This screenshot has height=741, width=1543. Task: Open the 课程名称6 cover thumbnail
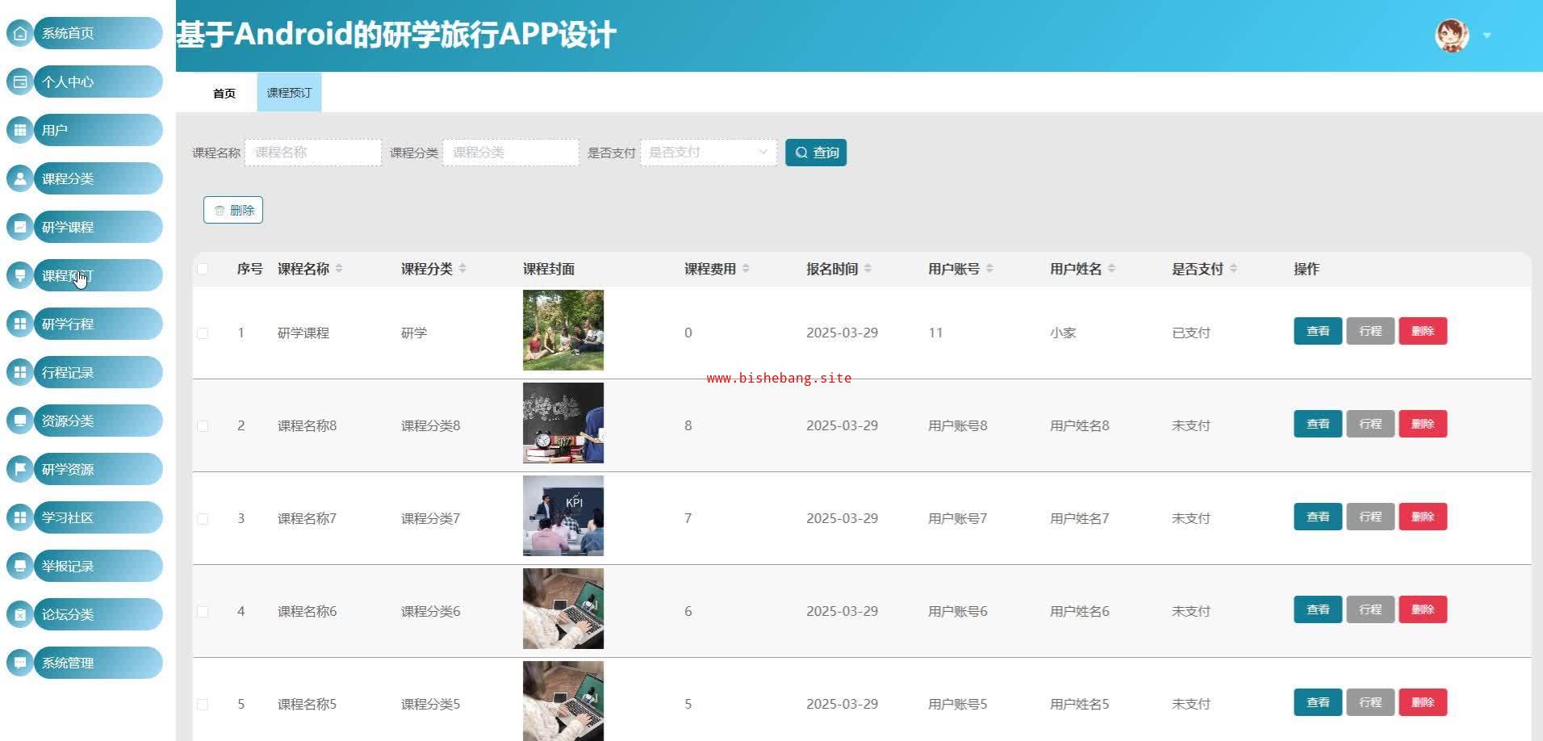point(563,609)
